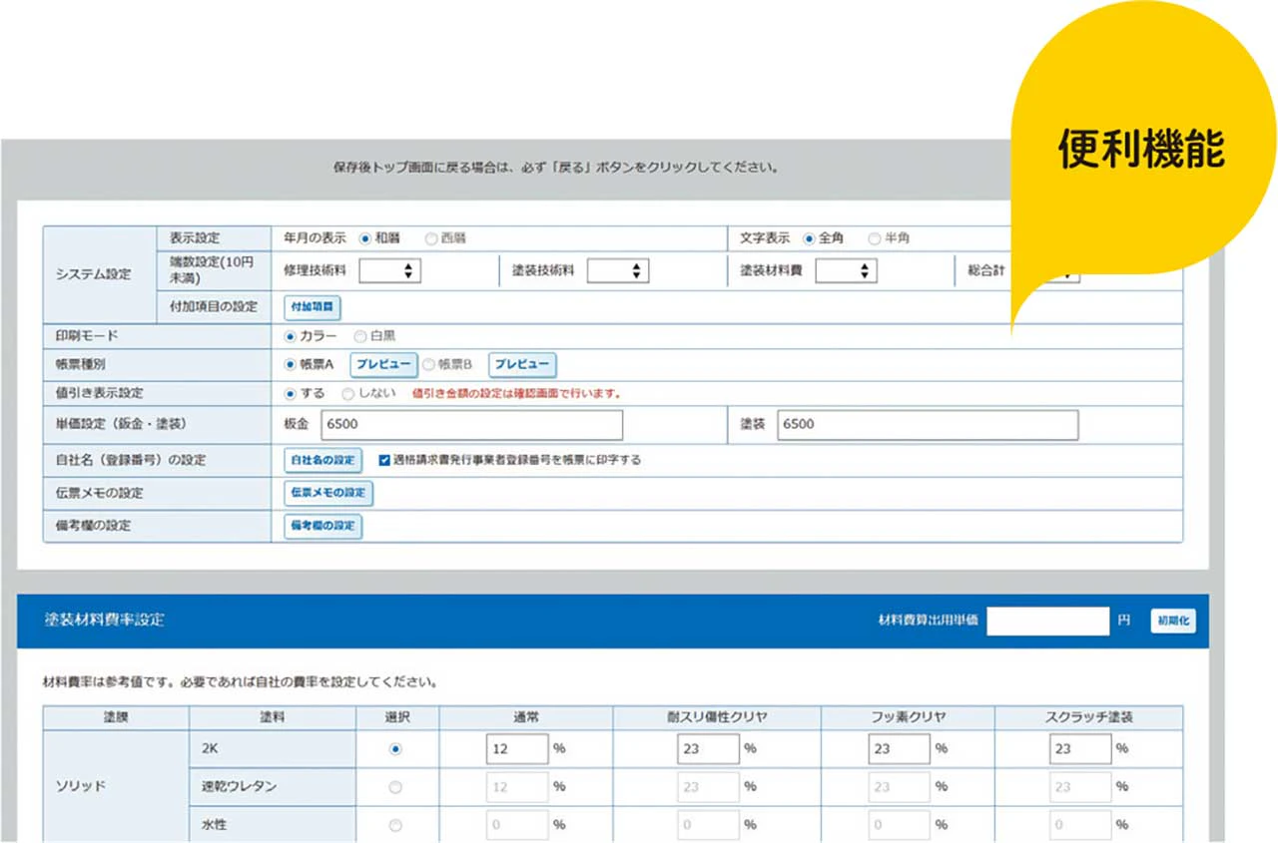Set discount display to しない
Image resolution: width=1278 pixels, height=843 pixels.
point(348,393)
